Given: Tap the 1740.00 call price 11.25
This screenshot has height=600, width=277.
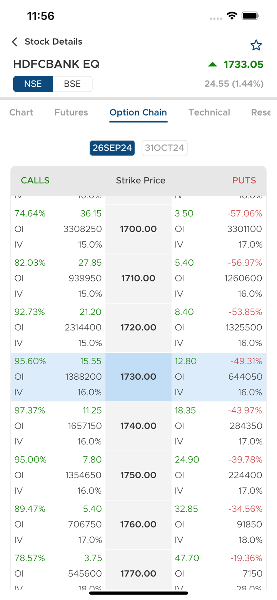Looking at the screenshot, I should pyautogui.click(x=92, y=411).
